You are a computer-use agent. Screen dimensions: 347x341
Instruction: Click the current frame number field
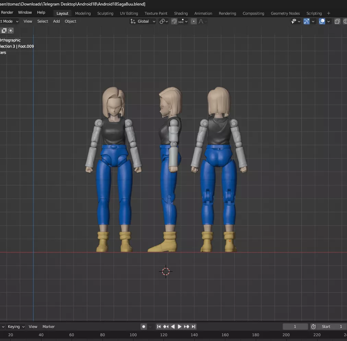click(x=295, y=327)
